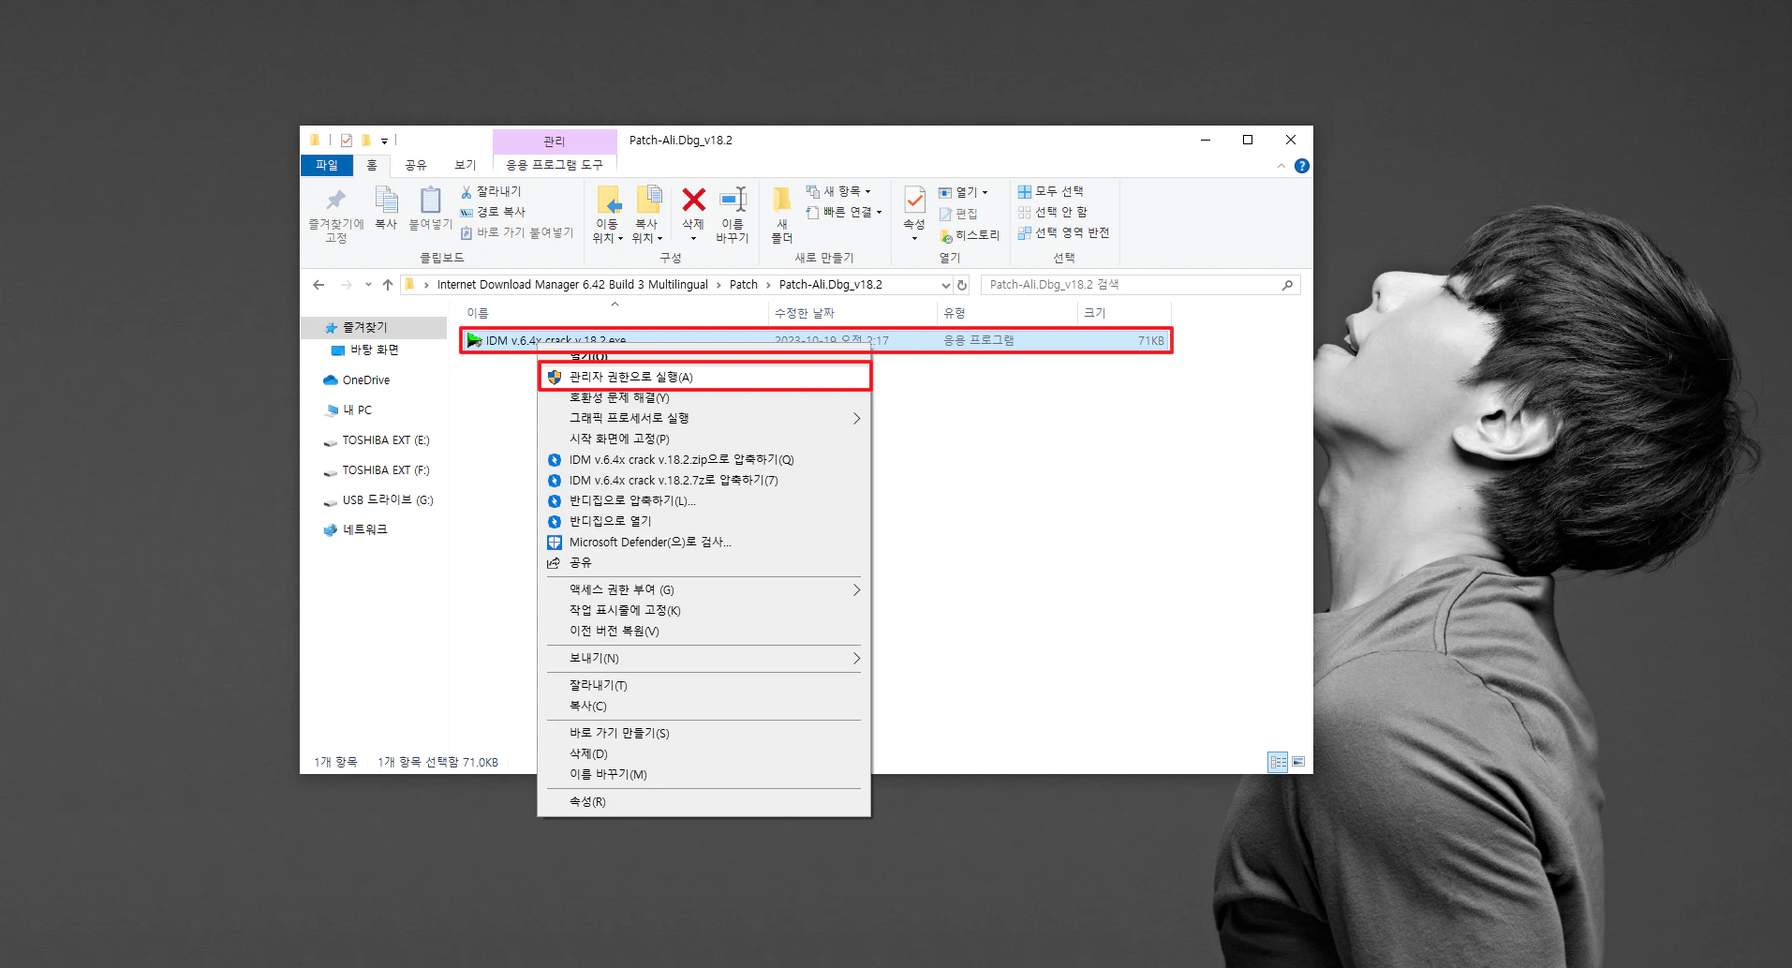Viewport: 1792px width, 968px height.
Task: Choose Pin to Start (시작 화면에 고정)
Action: point(704,439)
